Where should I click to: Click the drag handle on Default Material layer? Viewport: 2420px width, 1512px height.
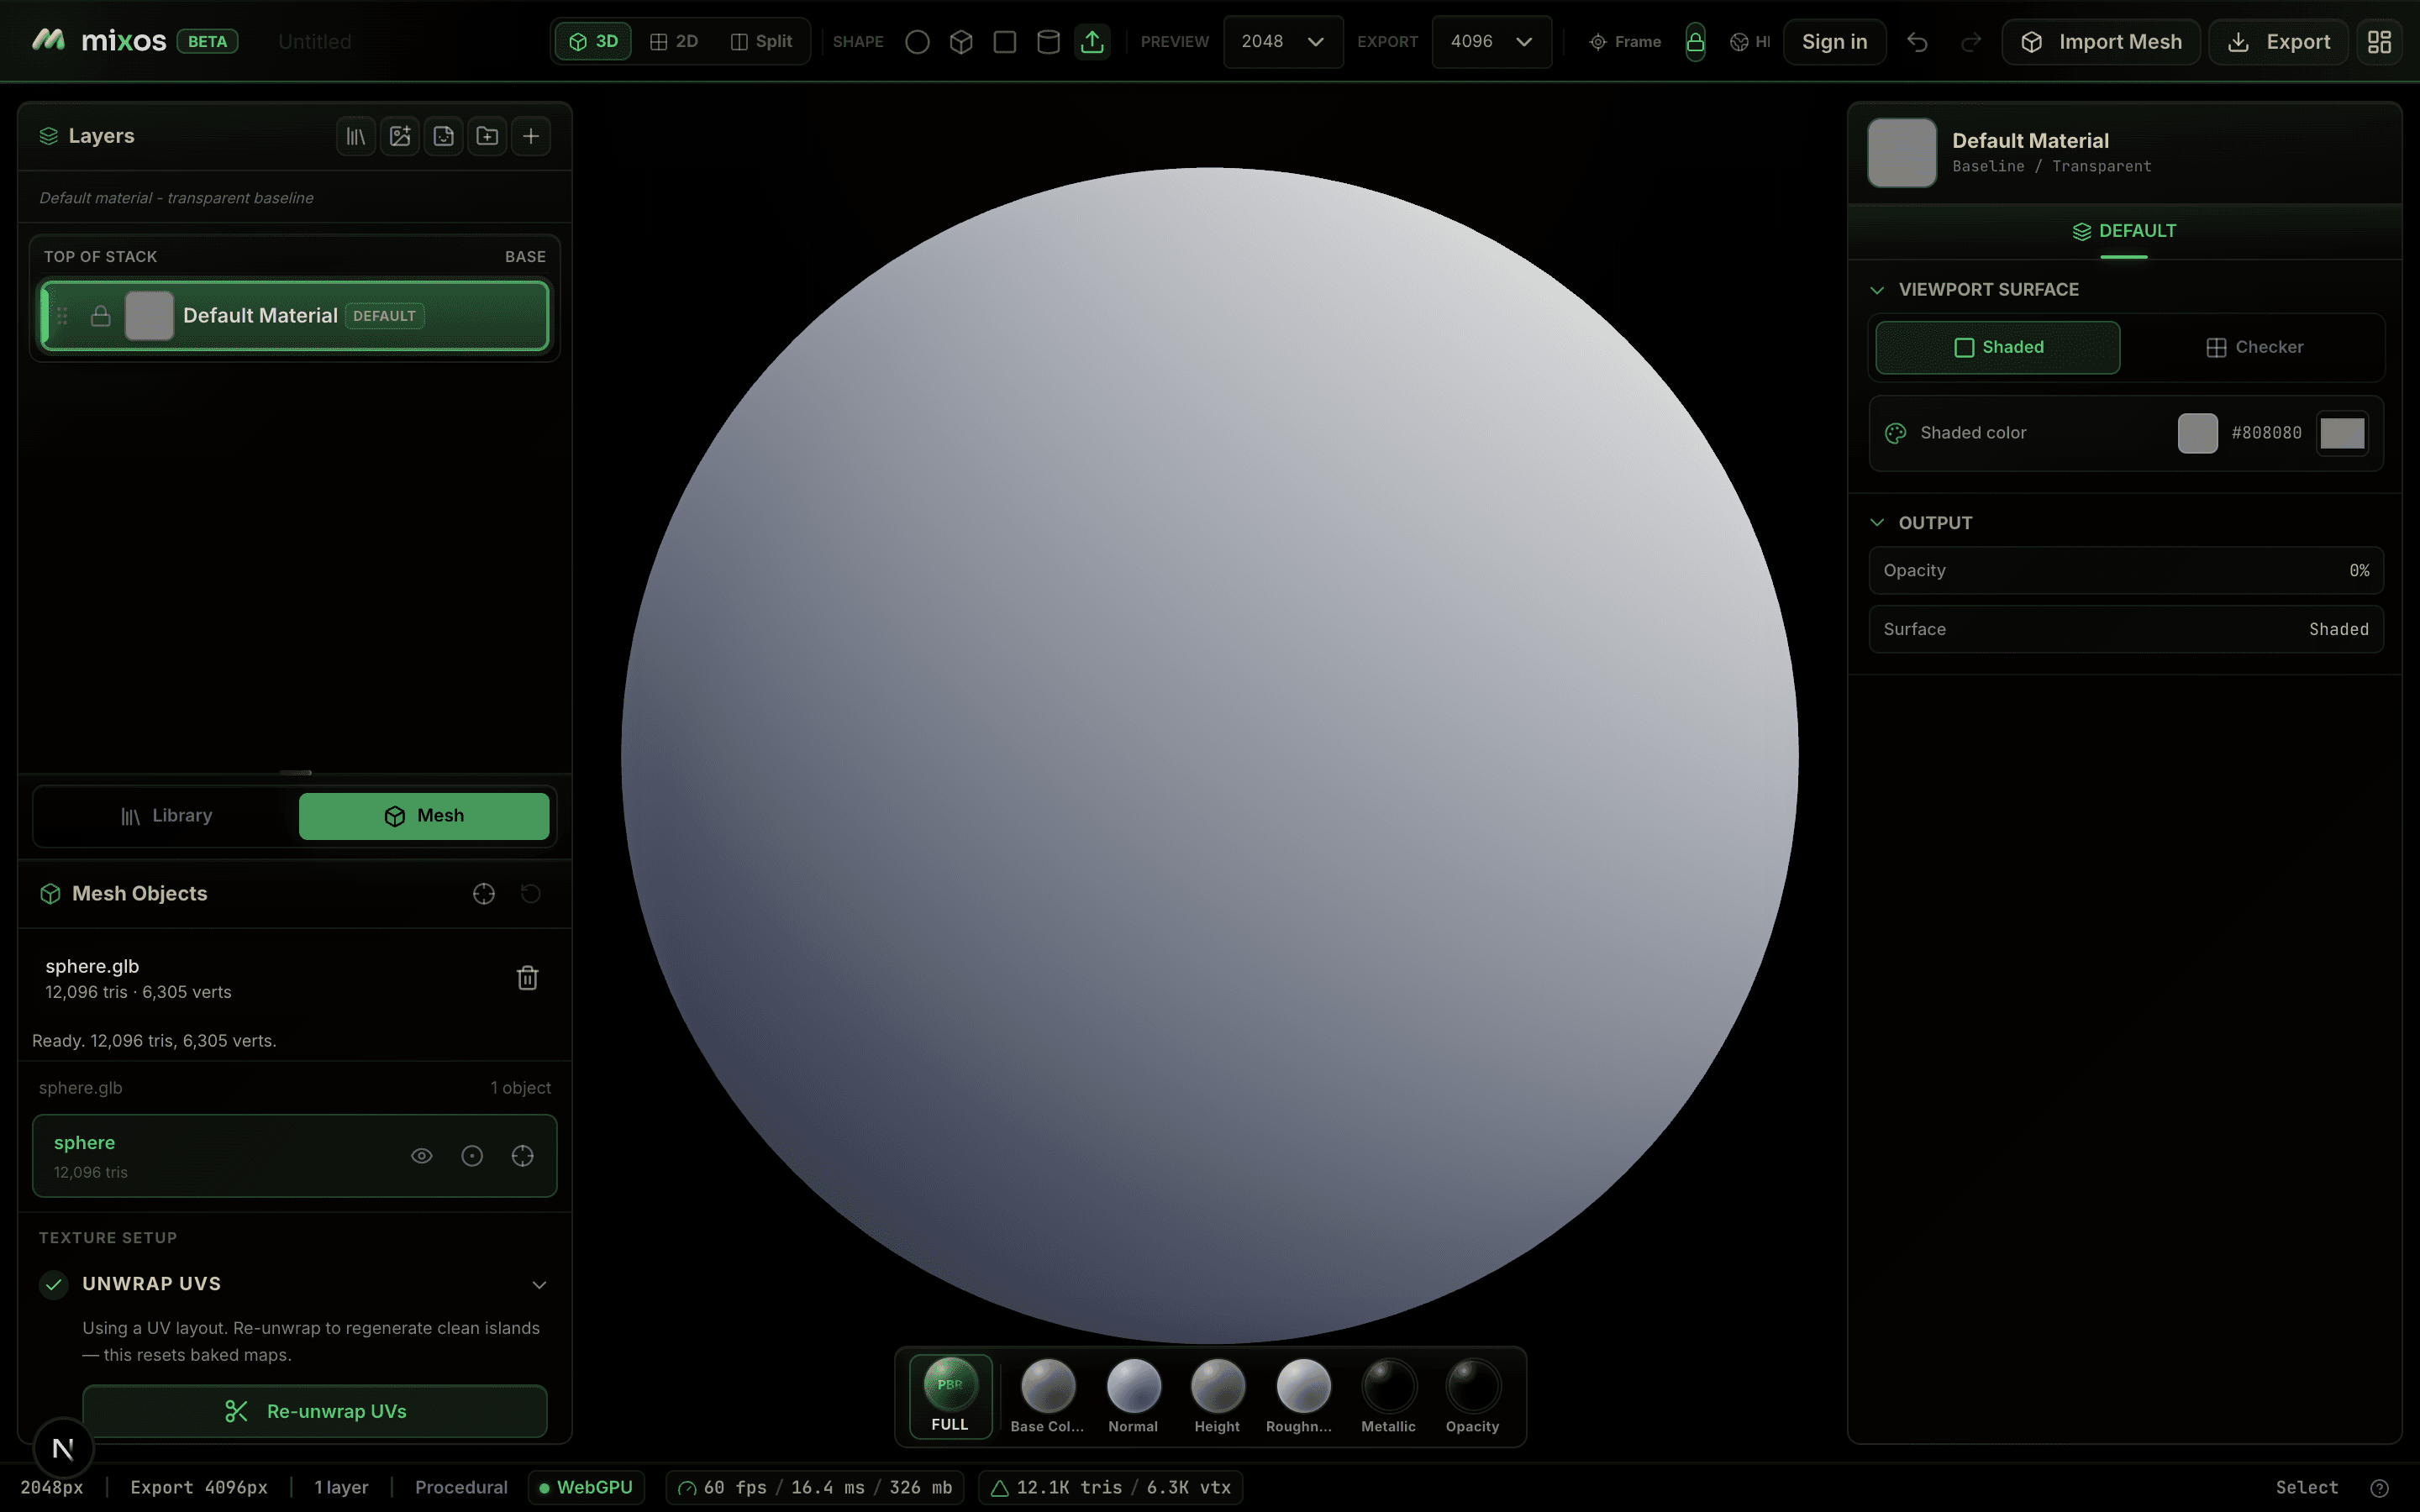[x=62, y=316]
